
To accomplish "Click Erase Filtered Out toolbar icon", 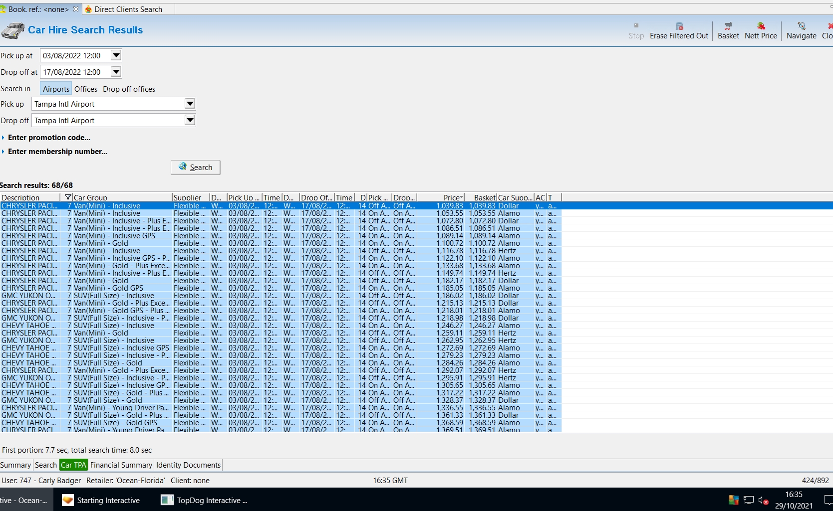I will pyautogui.click(x=679, y=31).
